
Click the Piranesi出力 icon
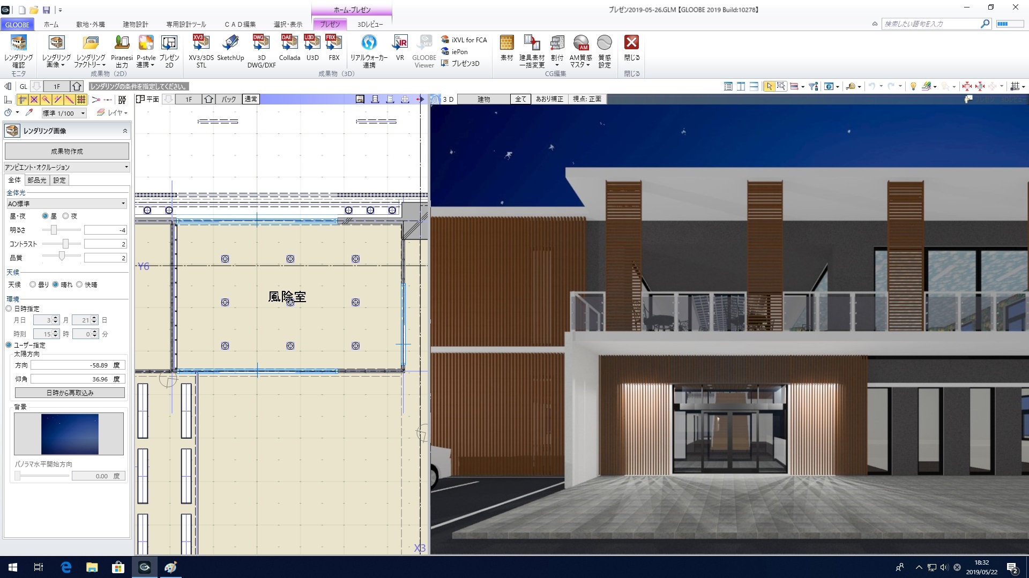click(x=122, y=51)
